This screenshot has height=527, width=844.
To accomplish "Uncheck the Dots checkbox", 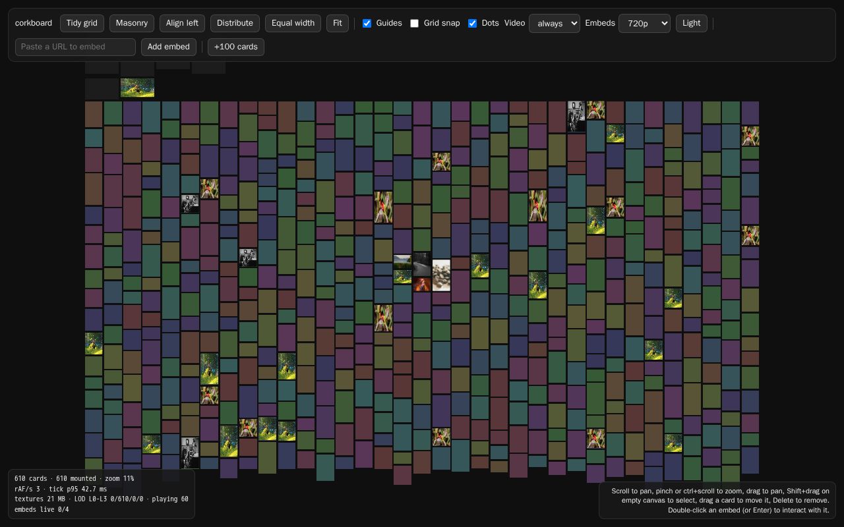I will (x=473, y=23).
